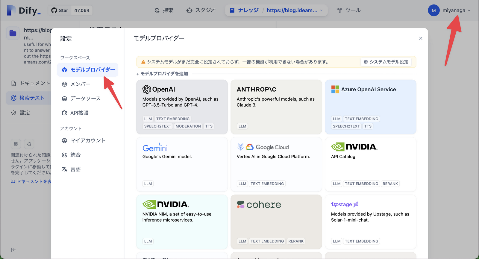Image resolution: width=479 pixels, height=259 pixels.
Task: Select the Anthropic provider card
Action: (x=276, y=107)
